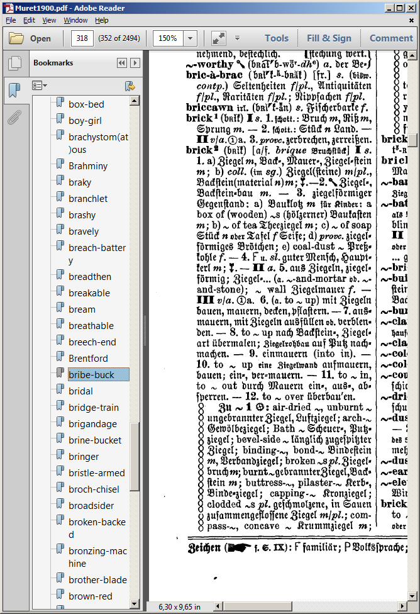Click the Open folder icon

(16, 38)
